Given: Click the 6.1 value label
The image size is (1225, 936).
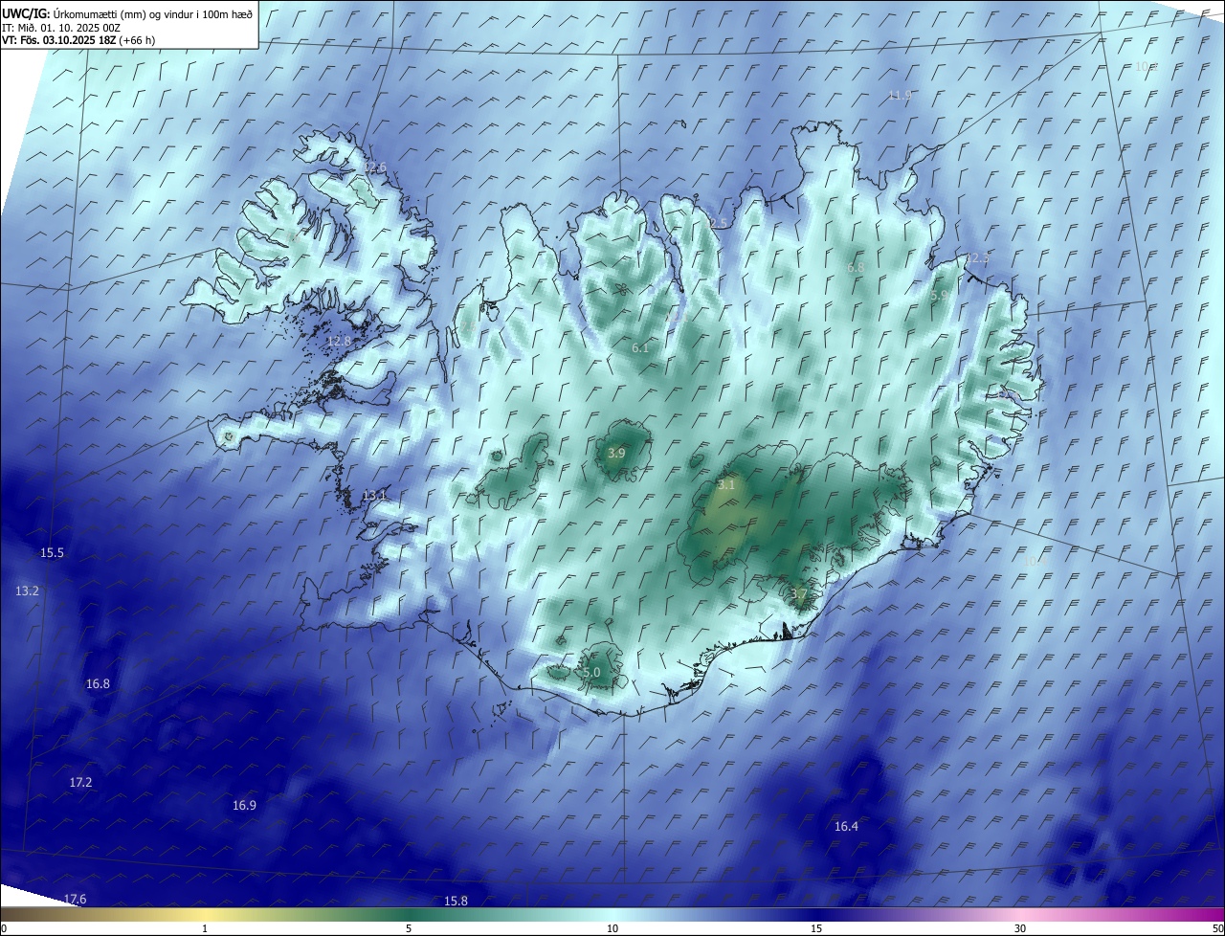Looking at the screenshot, I should (x=640, y=348).
